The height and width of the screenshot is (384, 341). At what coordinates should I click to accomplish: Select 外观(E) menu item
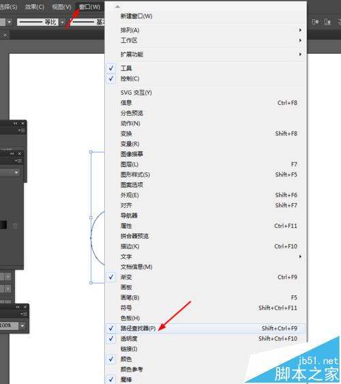click(x=206, y=195)
